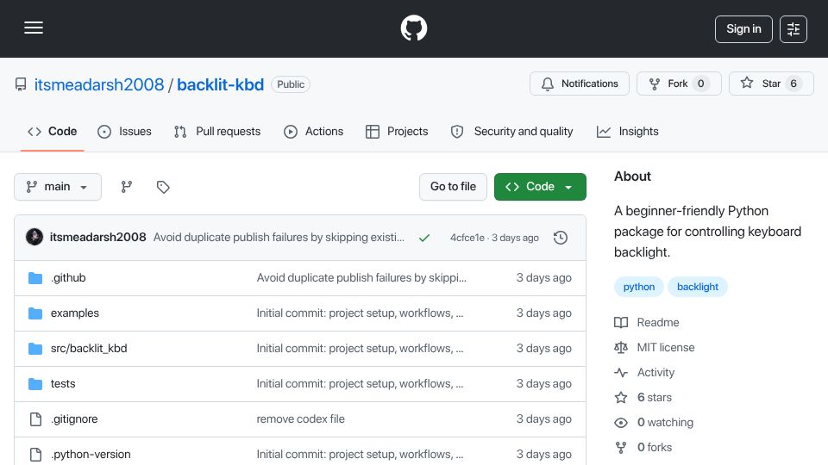Click the Public visibility badge
Image resolution: width=828 pixels, height=465 pixels.
point(291,84)
